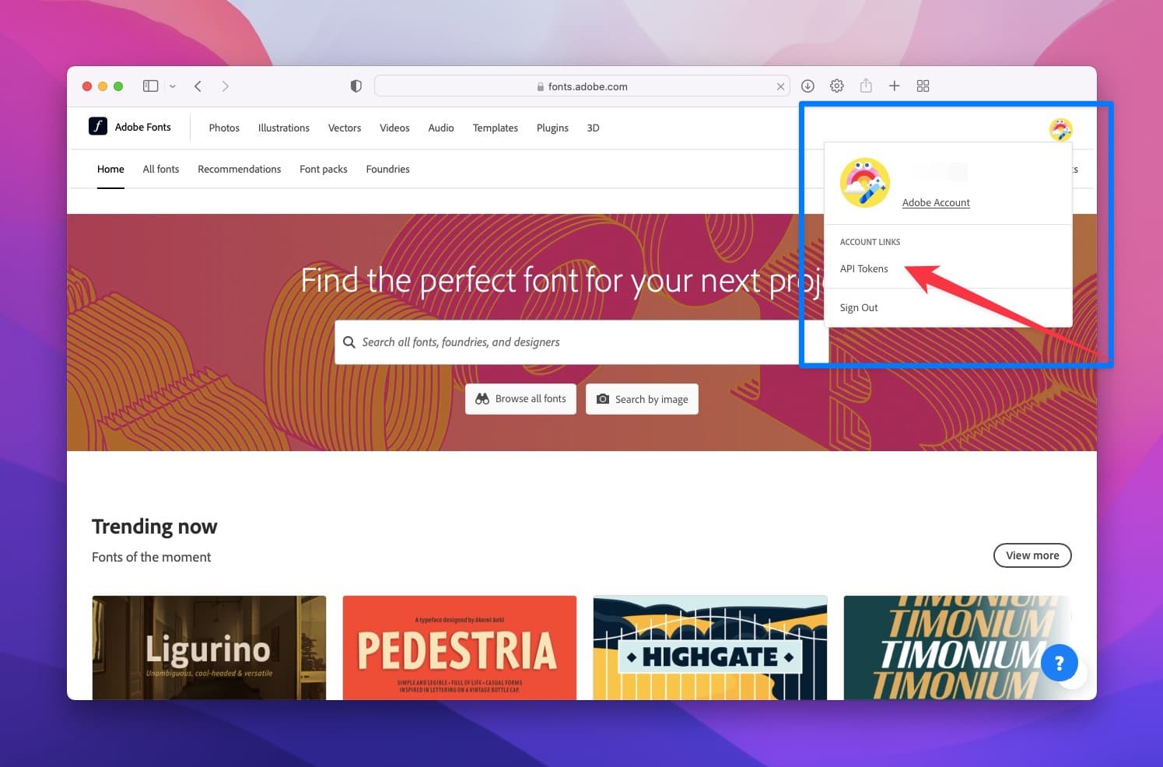
Task: Open the Vectors nav link
Action: tap(345, 128)
